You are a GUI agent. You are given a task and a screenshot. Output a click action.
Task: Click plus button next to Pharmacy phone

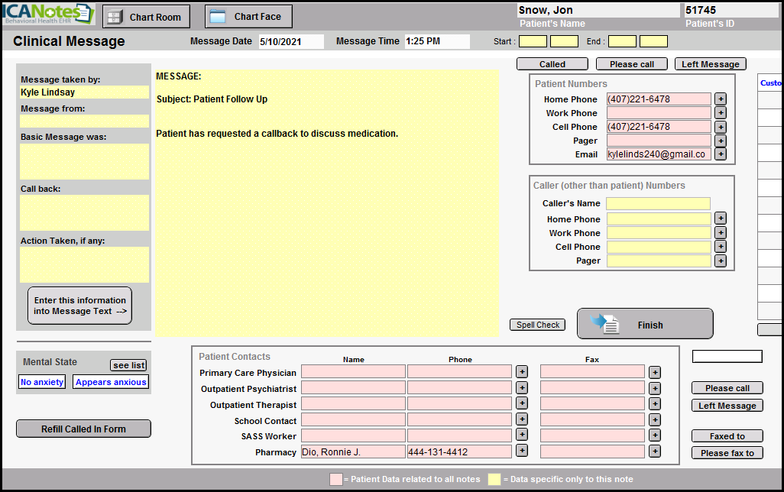point(521,451)
